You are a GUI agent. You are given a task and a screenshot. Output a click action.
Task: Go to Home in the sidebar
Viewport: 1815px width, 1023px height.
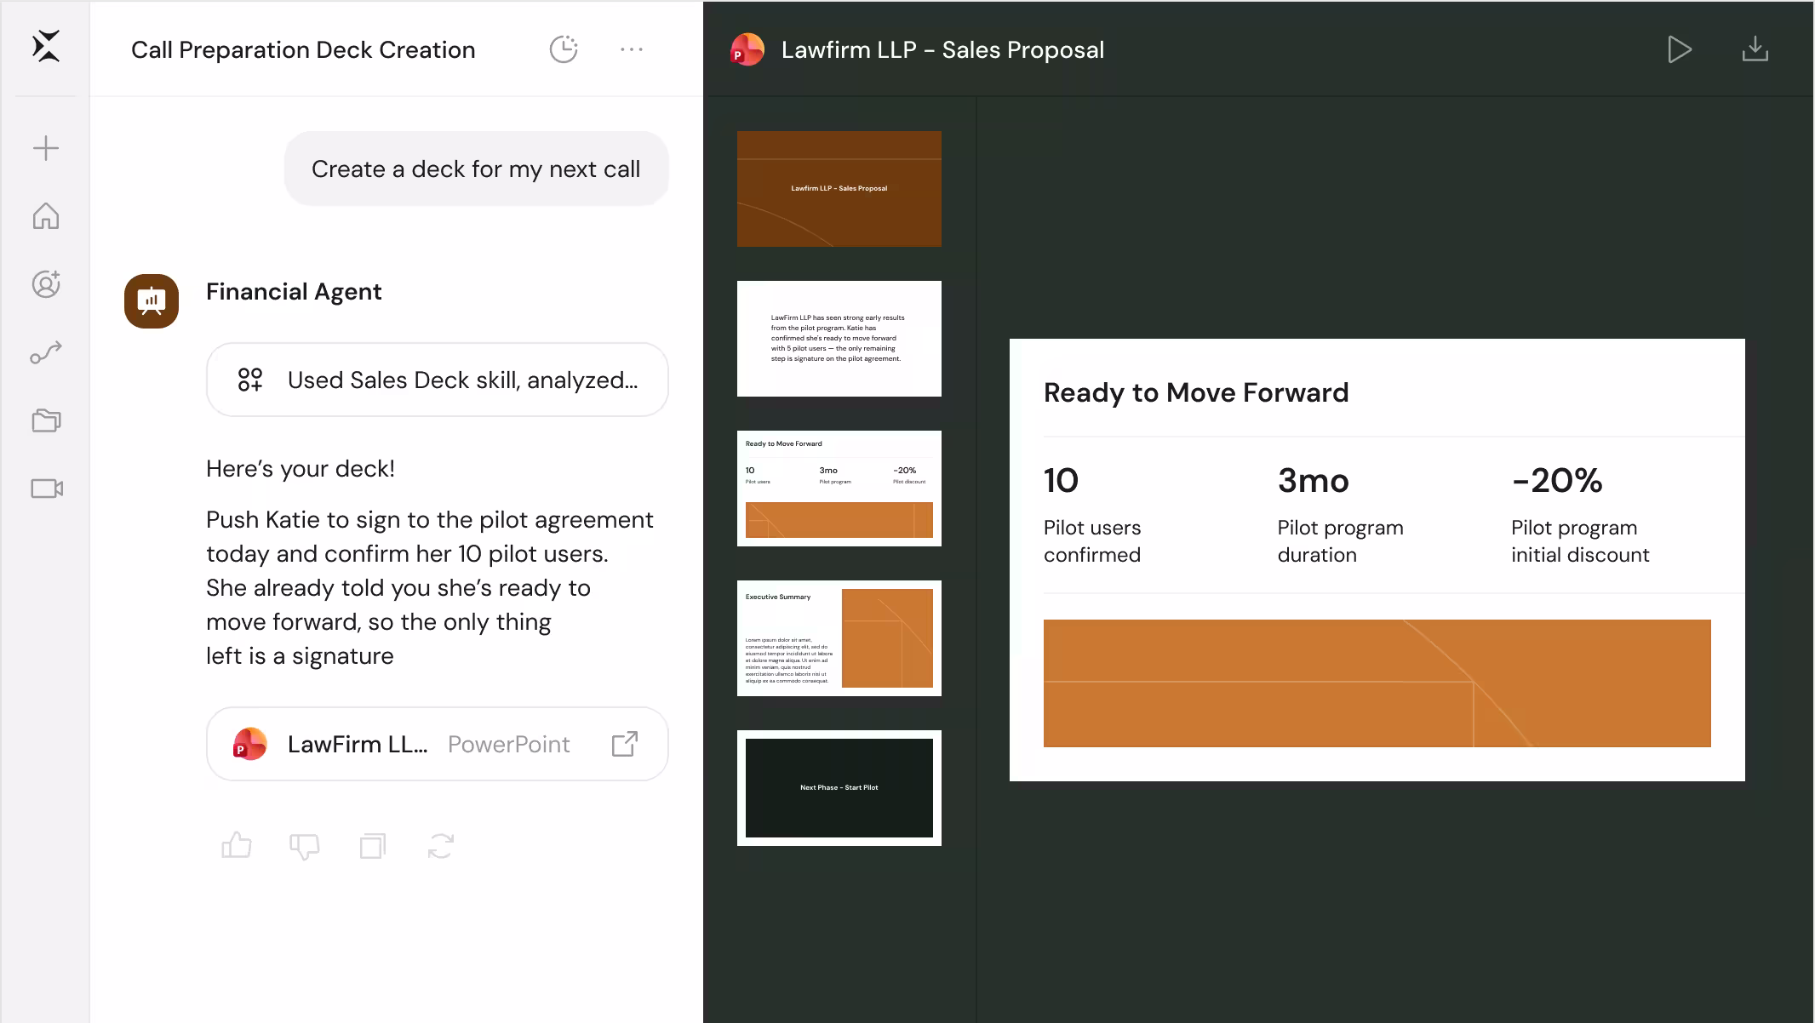[x=46, y=216]
